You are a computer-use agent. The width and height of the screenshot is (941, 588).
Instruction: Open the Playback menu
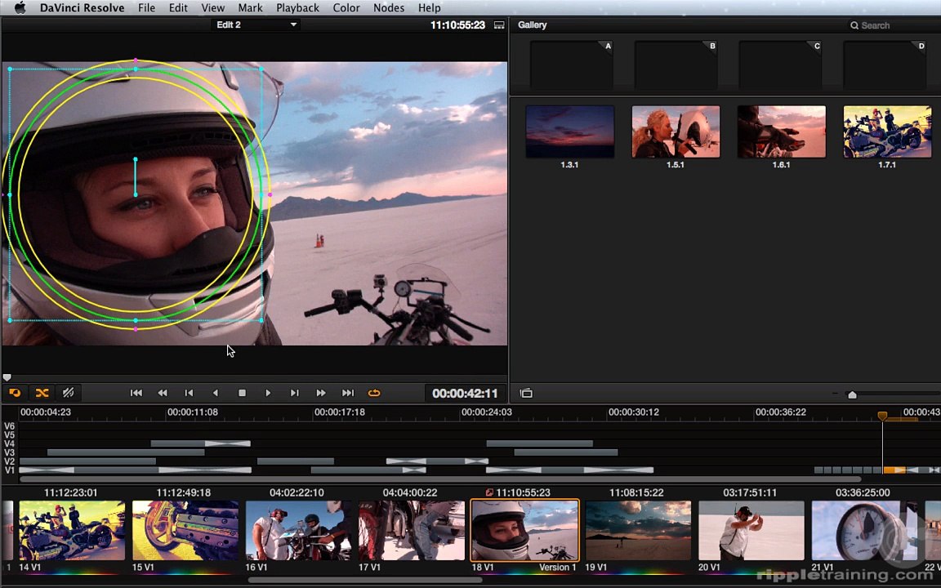(x=297, y=8)
